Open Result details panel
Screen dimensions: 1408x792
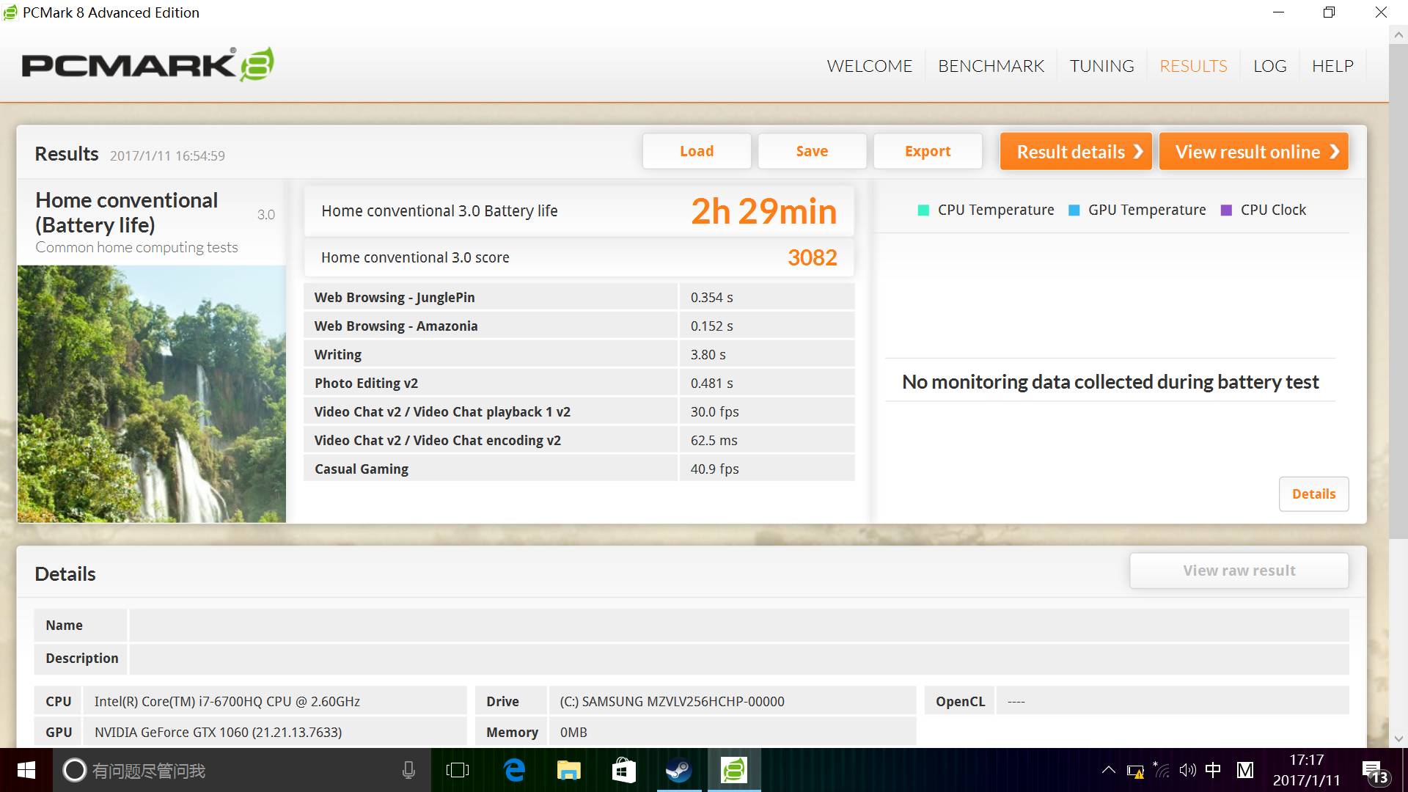click(1076, 152)
